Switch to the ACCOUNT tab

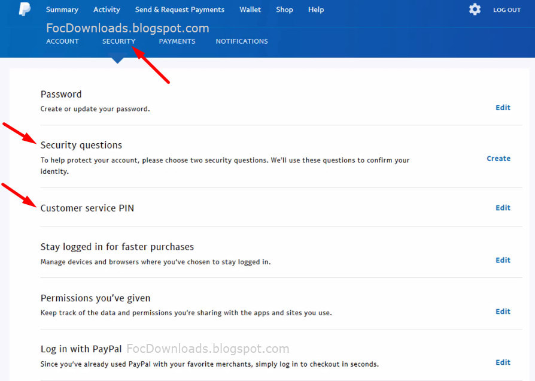62,41
